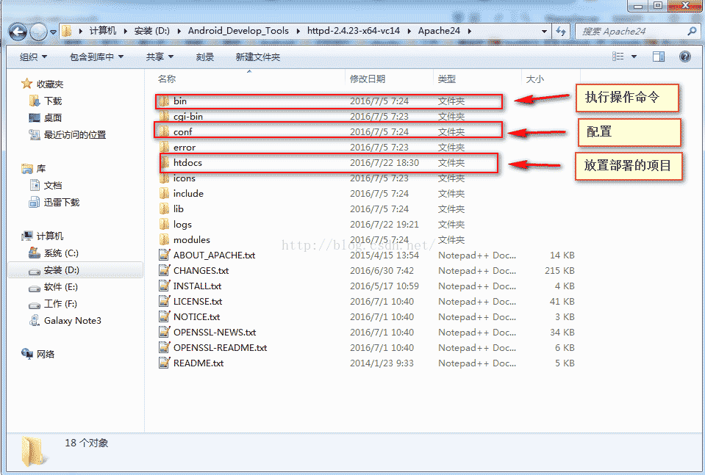Select the Galaxy Note3 device icon

(35, 321)
